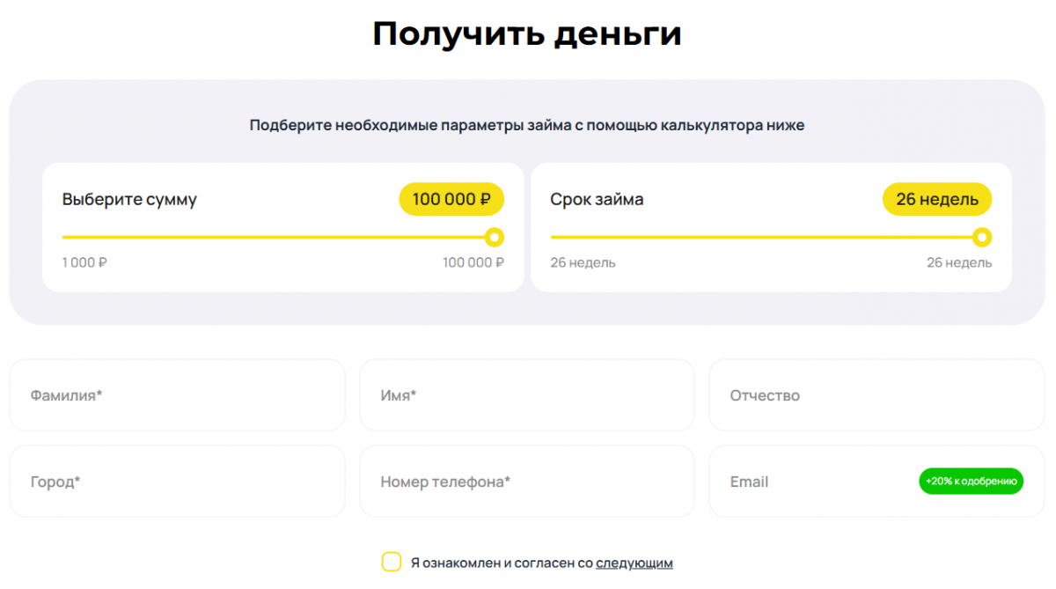Click the calculator instruction subtitle text
The image size is (1056, 589).
click(527, 125)
